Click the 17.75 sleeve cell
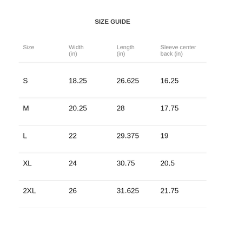Image resolution: width=225 pixels, height=225 pixels. pyautogui.click(x=169, y=108)
